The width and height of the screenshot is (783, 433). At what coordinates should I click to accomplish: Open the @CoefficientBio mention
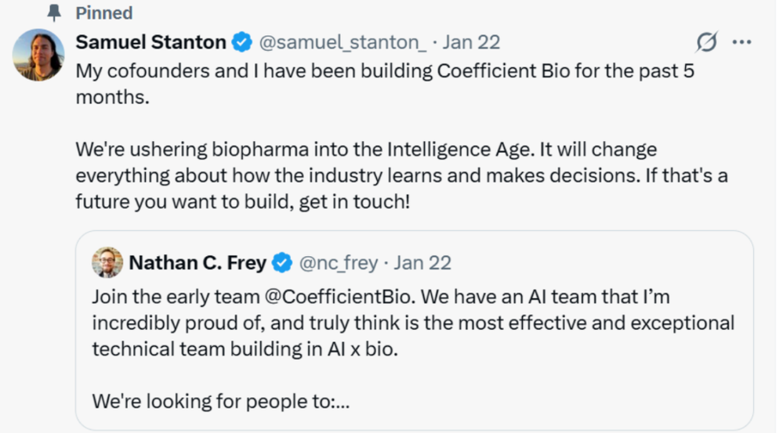click(x=339, y=297)
